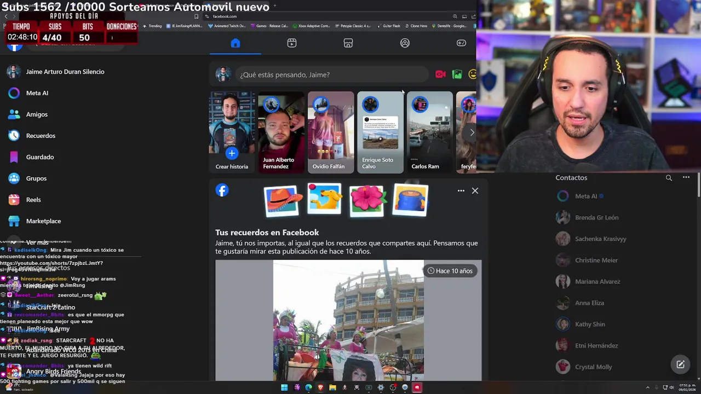The image size is (701, 394).
Task: Open Ovidio Falfán story
Action: 331,132
